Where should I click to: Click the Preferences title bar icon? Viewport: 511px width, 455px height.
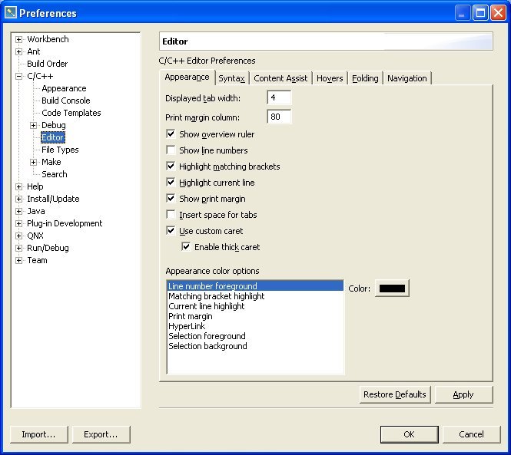(10, 12)
